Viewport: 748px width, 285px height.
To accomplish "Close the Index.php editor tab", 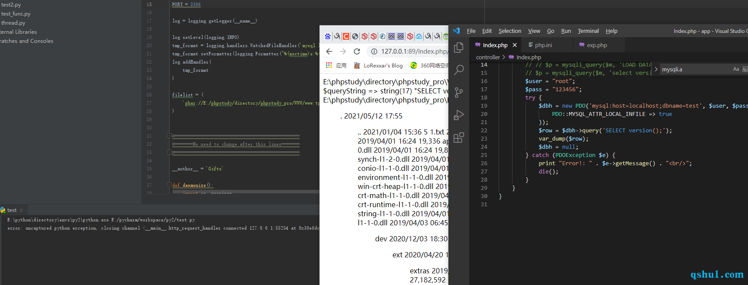I will point(515,45).
